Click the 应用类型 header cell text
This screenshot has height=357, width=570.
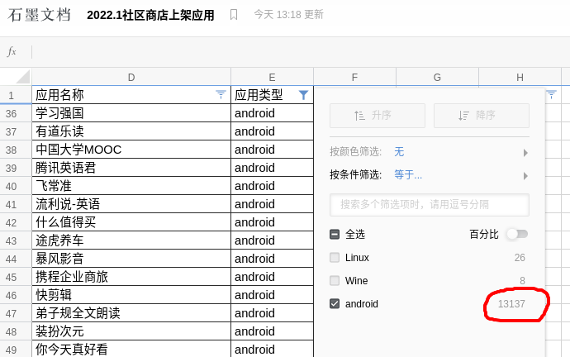(259, 95)
